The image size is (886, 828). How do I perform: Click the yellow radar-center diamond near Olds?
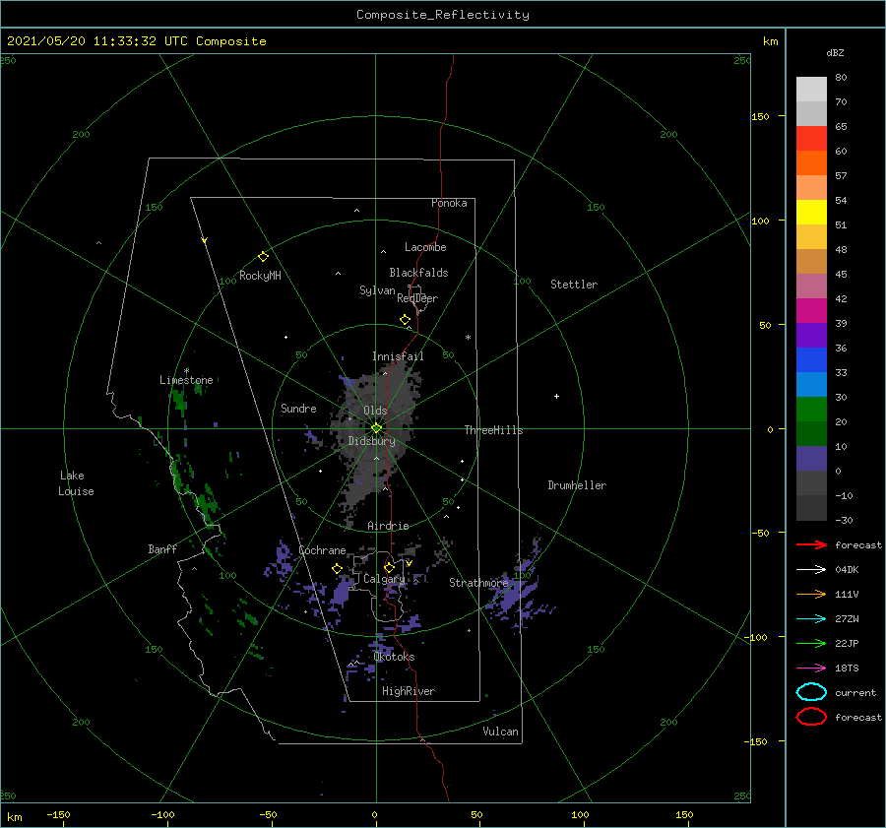pyautogui.click(x=376, y=428)
